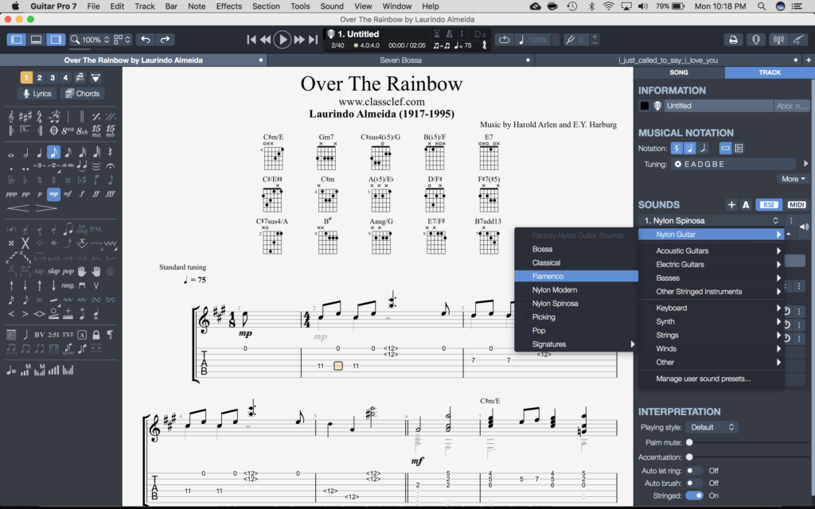The width and height of the screenshot is (815, 509).
Task: Open the tempo automation tool
Action: [11, 371]
